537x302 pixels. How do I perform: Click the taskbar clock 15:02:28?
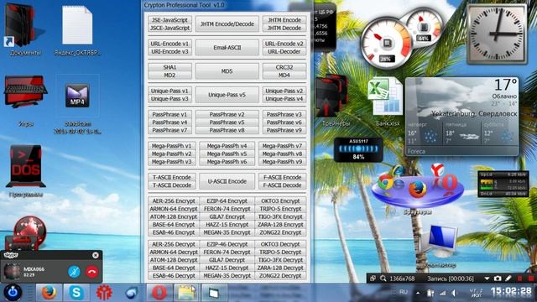[x=511, y=291]
